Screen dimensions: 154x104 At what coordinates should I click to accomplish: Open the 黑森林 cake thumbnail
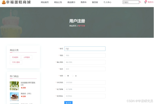click(14, 97)
